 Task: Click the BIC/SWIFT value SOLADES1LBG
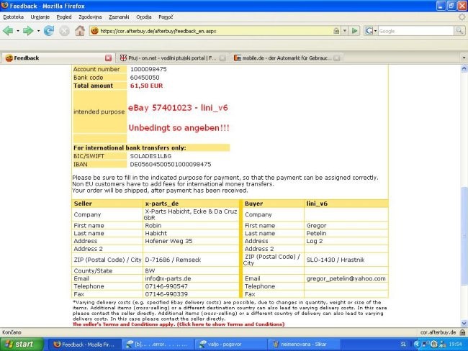[x=150, y=156]
